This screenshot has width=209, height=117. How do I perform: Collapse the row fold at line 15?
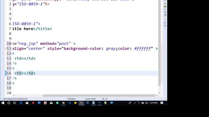click(x=12, y=68)
